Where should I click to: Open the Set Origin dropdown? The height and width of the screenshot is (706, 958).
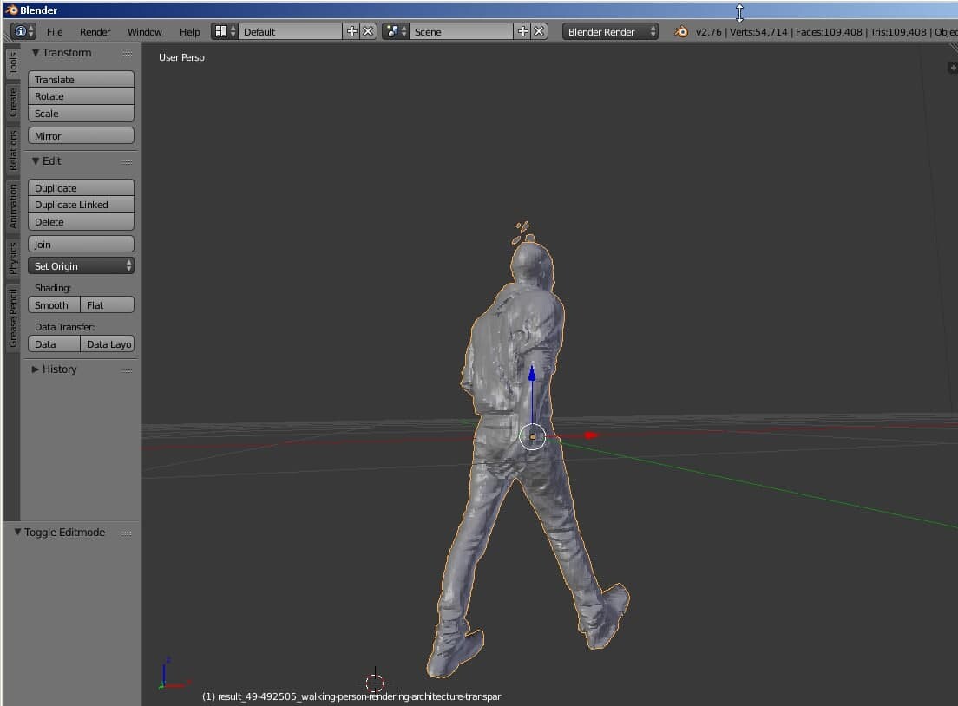coord(81,265)
